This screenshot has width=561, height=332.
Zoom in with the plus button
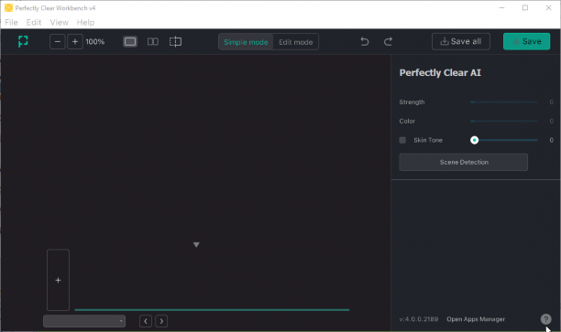pyautogui.click(x=75, y=42)
